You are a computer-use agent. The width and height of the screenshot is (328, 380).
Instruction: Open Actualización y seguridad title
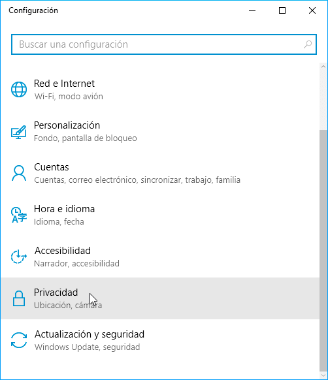tap(90, 334)
